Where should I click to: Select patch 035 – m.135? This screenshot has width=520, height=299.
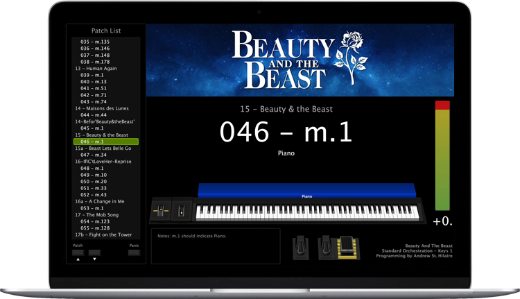click(x=106, y=42)
